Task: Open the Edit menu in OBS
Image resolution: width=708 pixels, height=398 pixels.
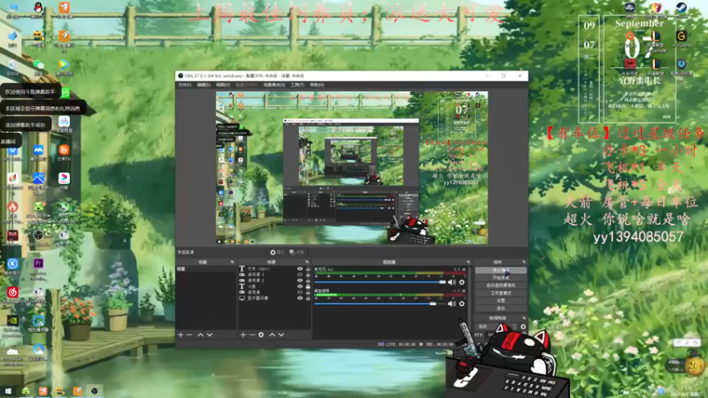Action: (x=204, y=85)
